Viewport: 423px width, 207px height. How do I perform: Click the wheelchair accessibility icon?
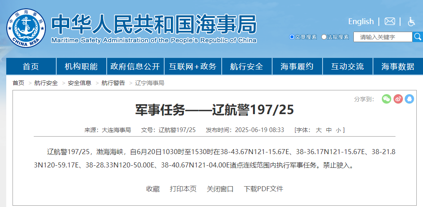411,22
